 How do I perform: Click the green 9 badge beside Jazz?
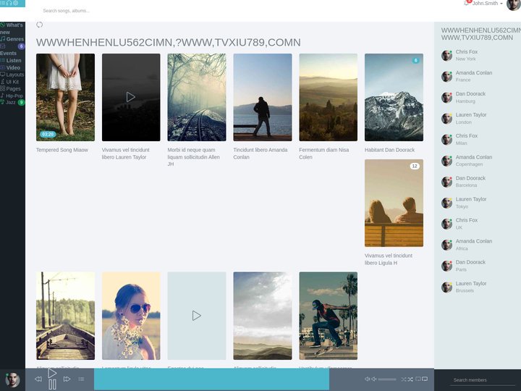click(x=21, y=102)
